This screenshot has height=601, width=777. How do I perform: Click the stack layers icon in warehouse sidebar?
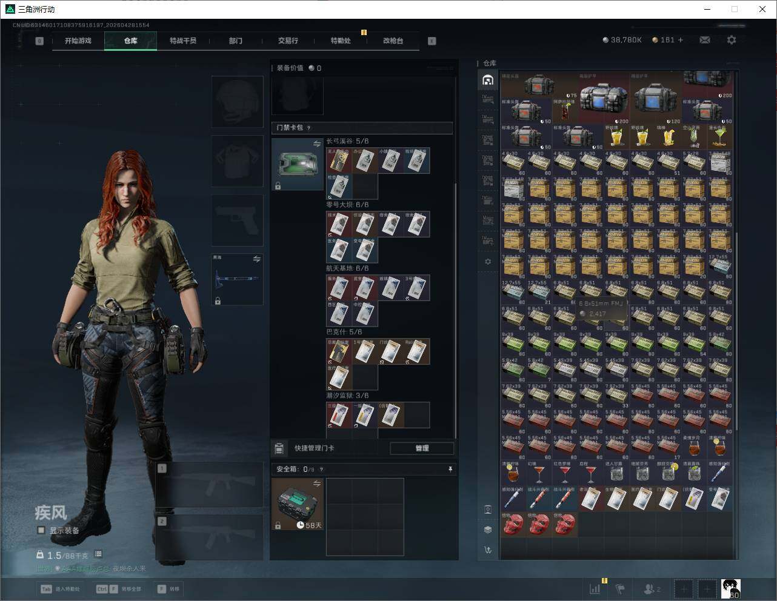coord(488,530)
